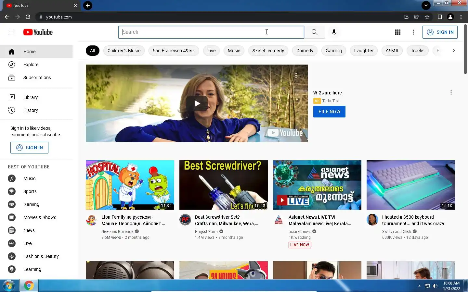Click the page vertical scrollbar
The image size is (468, 292).
click(465, 49)
